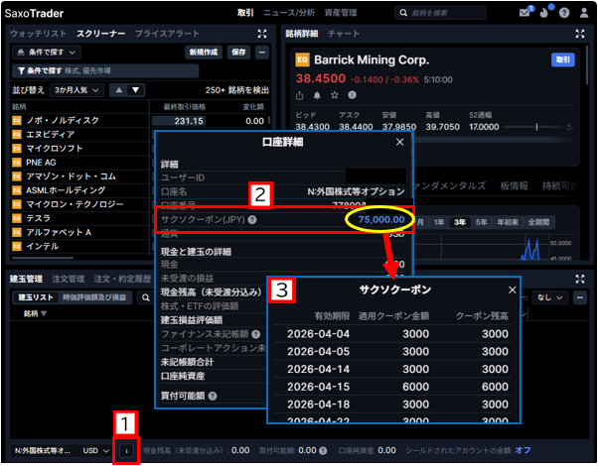This screenshot has height=466, width=599.
Task: Expand the 建玉管理 panel to fullscreen
Action: (580, 280)
